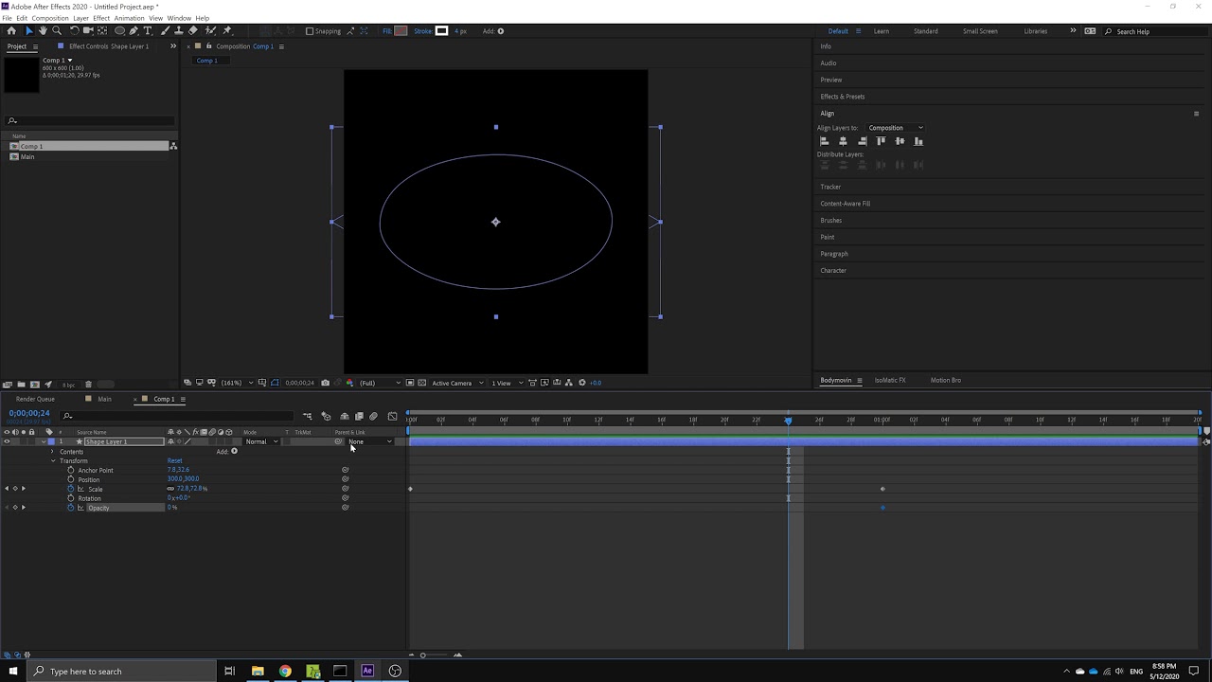Select the Zoom tool magnifier
The image size is (1212, 682).
click(57, 30)
